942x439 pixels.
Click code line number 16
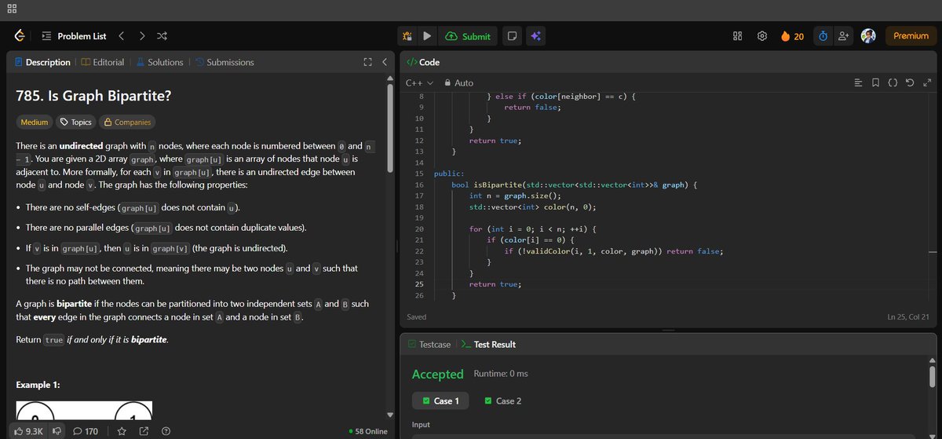418,185
